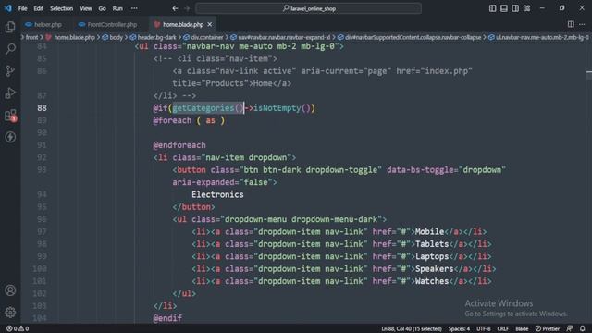Open the Go menu
The image size is (592, 333).
102,8
